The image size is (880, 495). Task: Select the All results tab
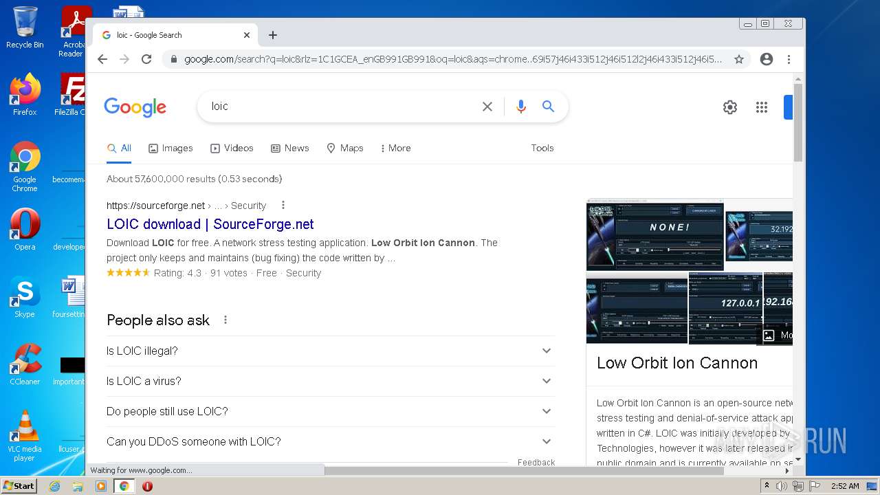point(119,148)
